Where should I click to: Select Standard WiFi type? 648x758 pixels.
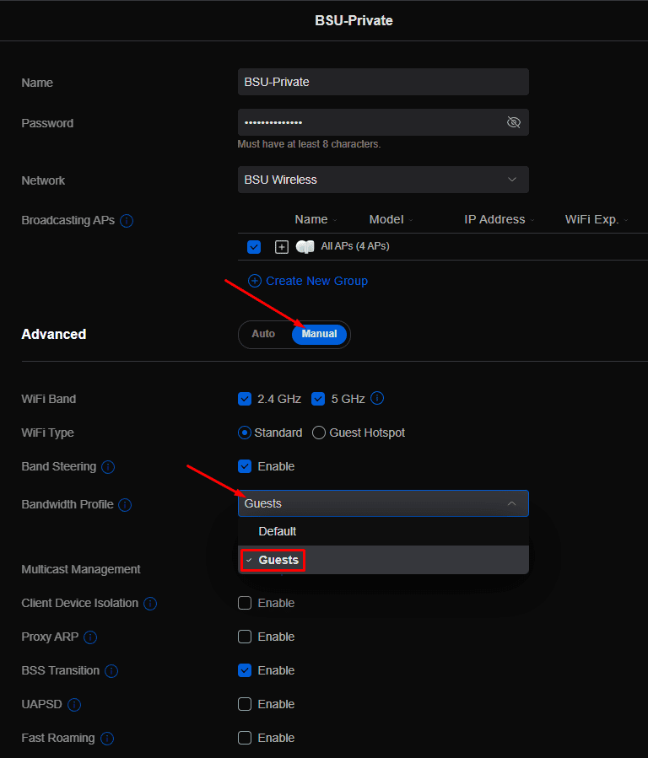pos(245,433)
